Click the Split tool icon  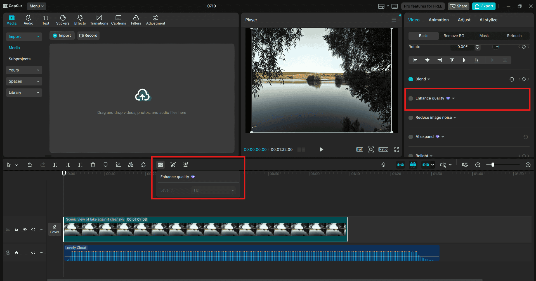55,165
